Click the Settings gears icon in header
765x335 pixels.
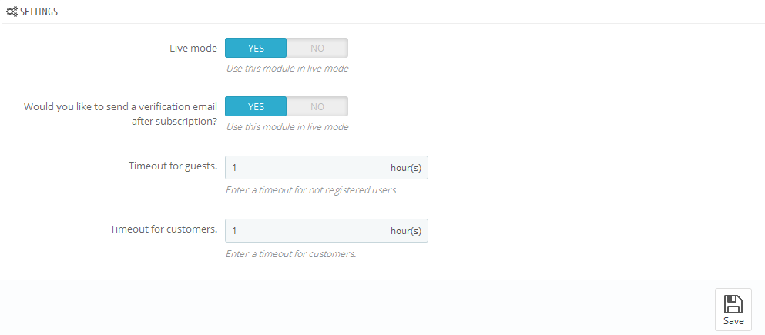(x=12, y=12)
